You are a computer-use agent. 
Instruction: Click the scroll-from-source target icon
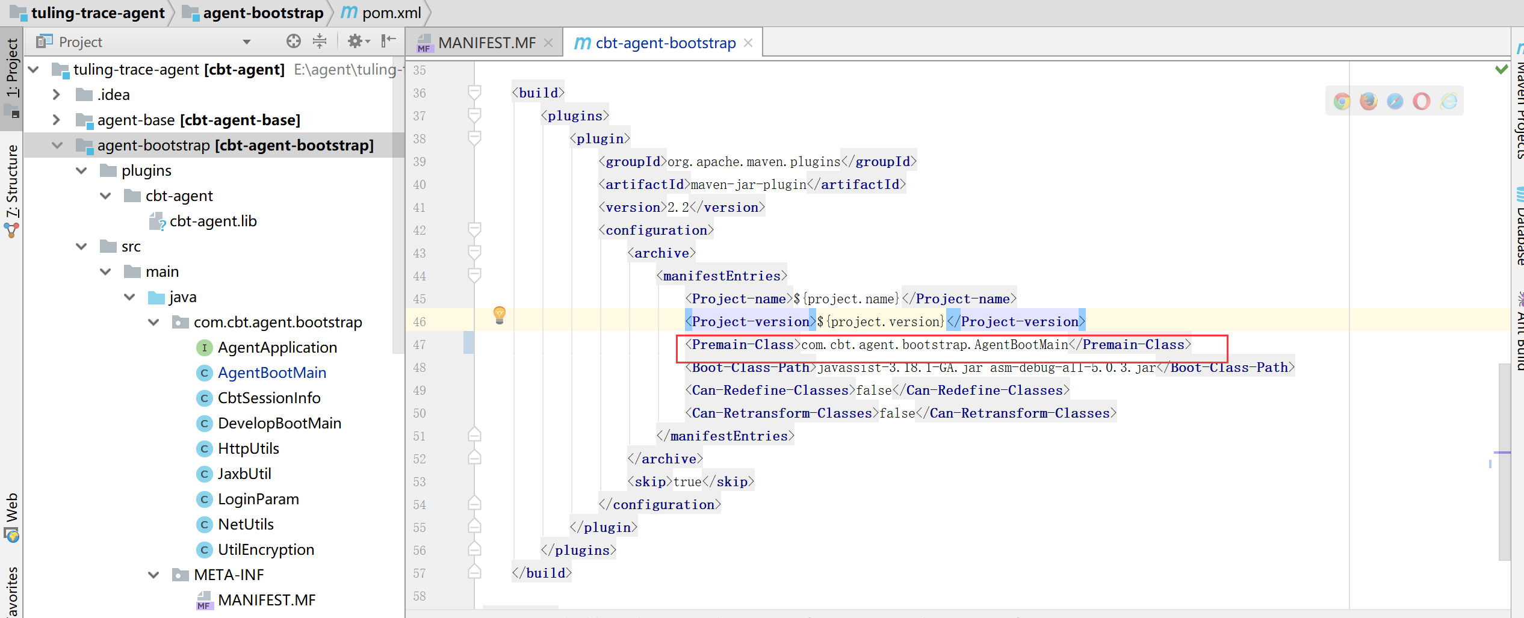[x=293, y=42]
